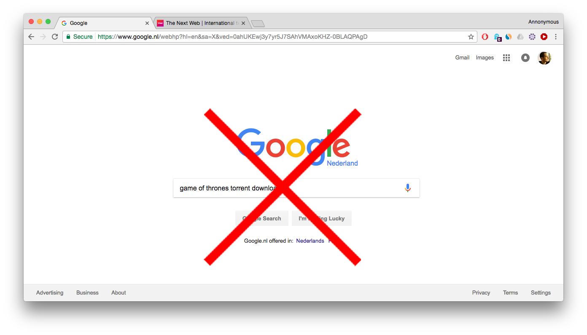Open Google notifications bell
587x335 pixels.
(525, 58)
